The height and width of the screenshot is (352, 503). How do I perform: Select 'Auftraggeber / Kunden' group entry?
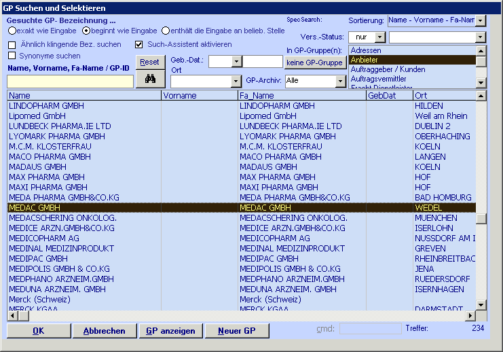click(x=412, y=69)
